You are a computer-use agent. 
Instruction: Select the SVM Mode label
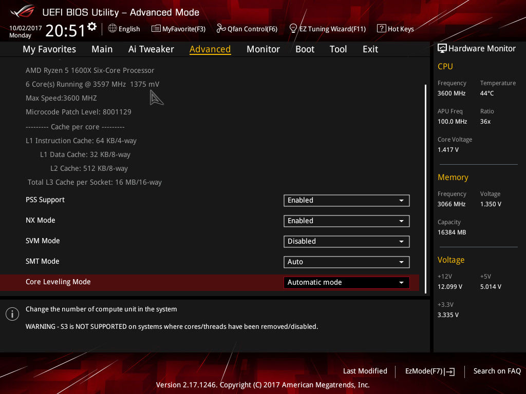tap(43, 241)
